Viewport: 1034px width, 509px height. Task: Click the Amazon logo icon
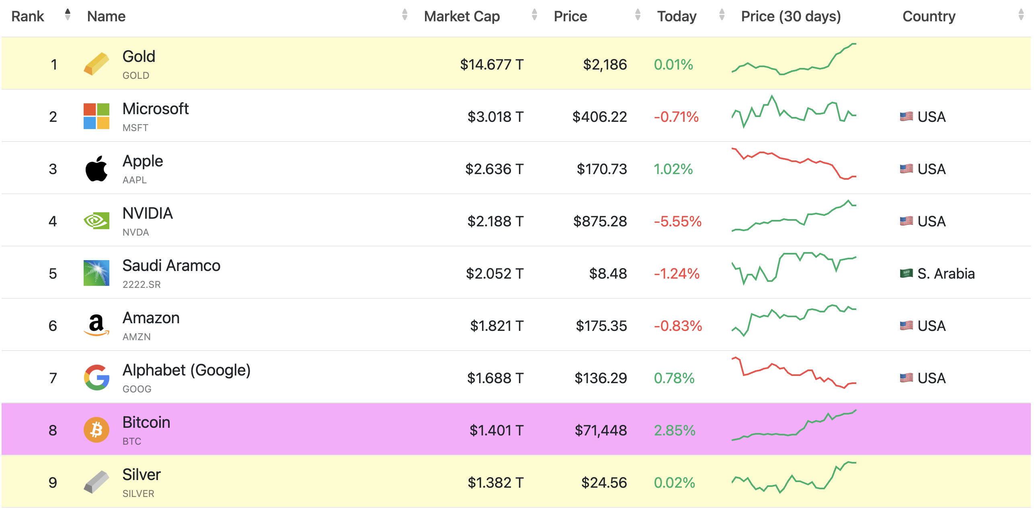tap(96, 325)
